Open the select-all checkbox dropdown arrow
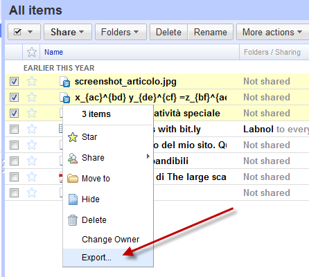This screenshot has width=309, height=277. 30,32
